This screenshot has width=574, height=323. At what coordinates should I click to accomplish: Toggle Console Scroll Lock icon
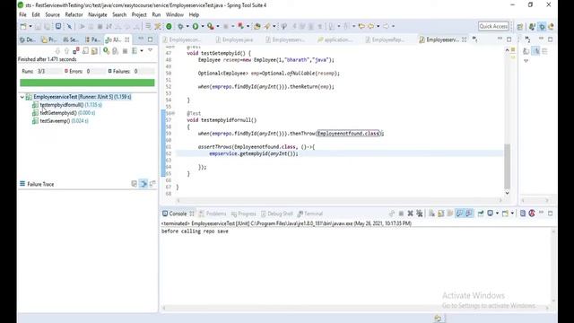point(440,214)
